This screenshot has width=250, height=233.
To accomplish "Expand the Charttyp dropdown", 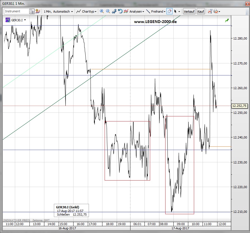I will coord(86,11).
